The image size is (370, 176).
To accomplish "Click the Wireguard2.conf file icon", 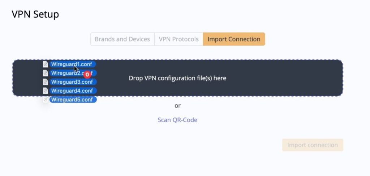I will tap(46, 73).
